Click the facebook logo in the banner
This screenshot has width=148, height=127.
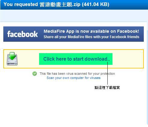coord(23,34)
